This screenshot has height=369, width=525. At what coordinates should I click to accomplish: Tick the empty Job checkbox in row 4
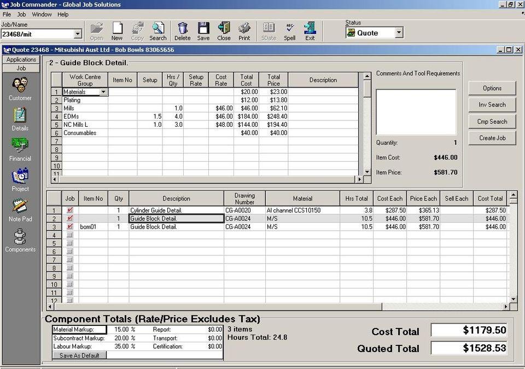click(x=69, y=235)
